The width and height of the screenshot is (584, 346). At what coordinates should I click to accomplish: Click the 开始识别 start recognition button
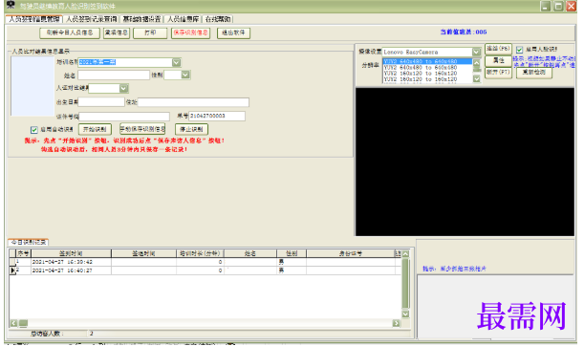(95, 129)
